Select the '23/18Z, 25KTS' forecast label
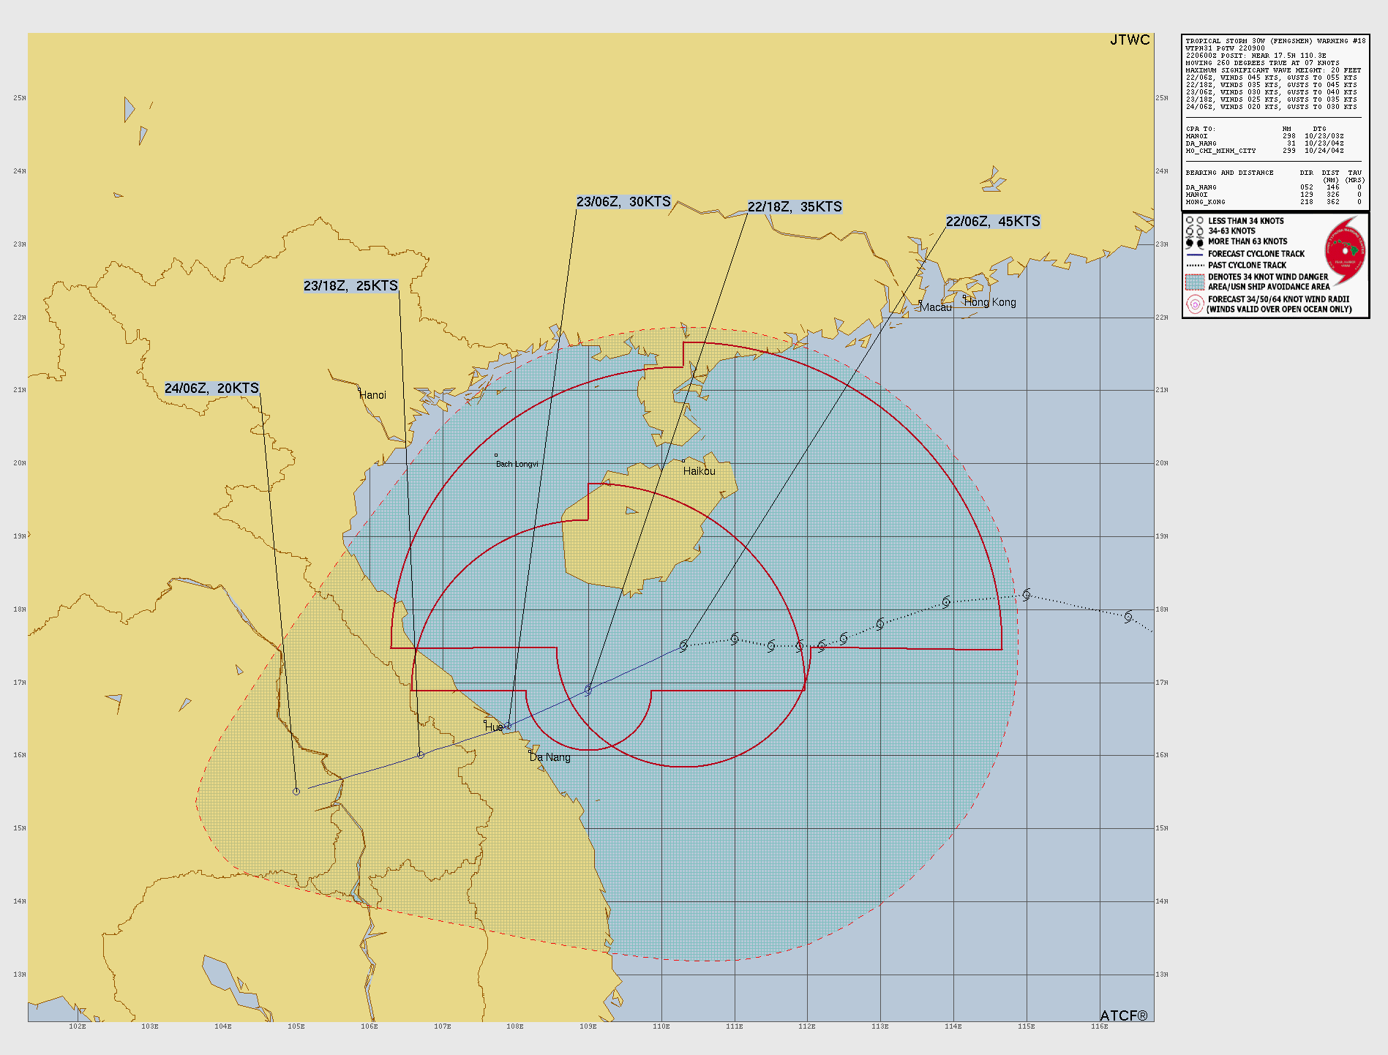The height and width of the screenshot is (1055, 1388). tap(351, 286)
